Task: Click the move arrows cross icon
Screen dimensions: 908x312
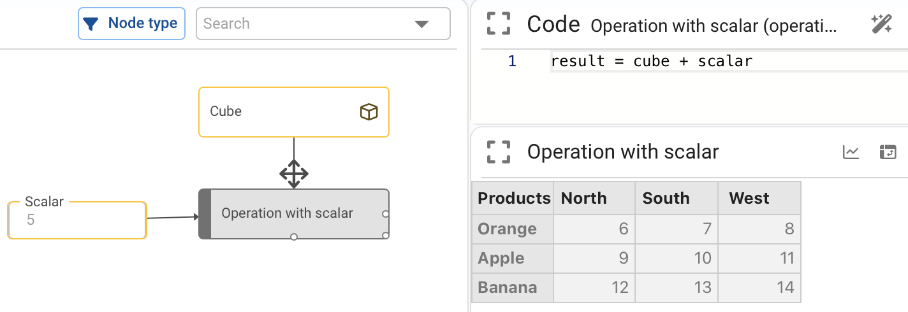Action: pyautogui.click(x=293, y=174)
